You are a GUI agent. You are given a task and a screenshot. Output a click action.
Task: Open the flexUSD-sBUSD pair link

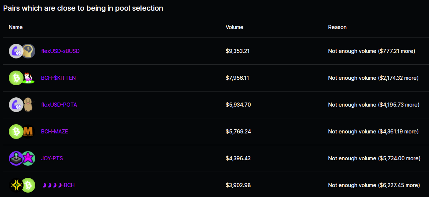60,51
